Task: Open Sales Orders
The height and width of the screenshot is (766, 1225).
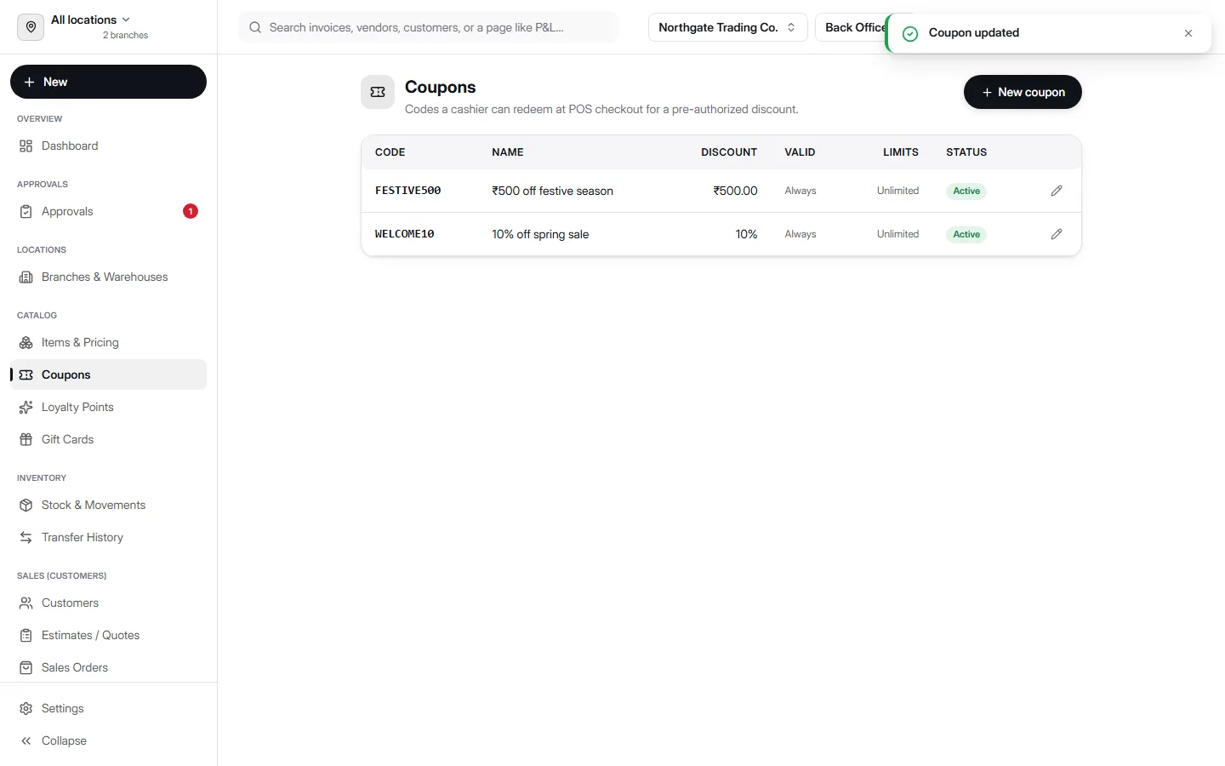Action: click(x=108, y=667)
